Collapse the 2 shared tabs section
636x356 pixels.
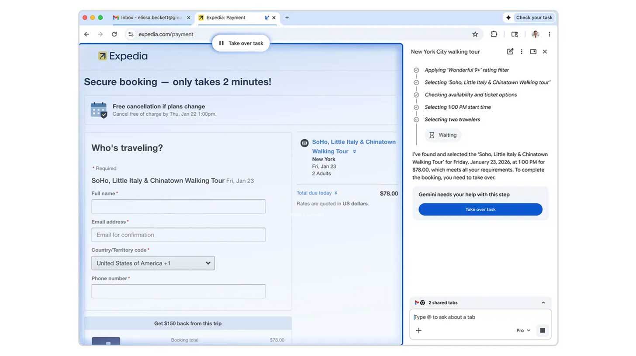(x=543, y=302)
